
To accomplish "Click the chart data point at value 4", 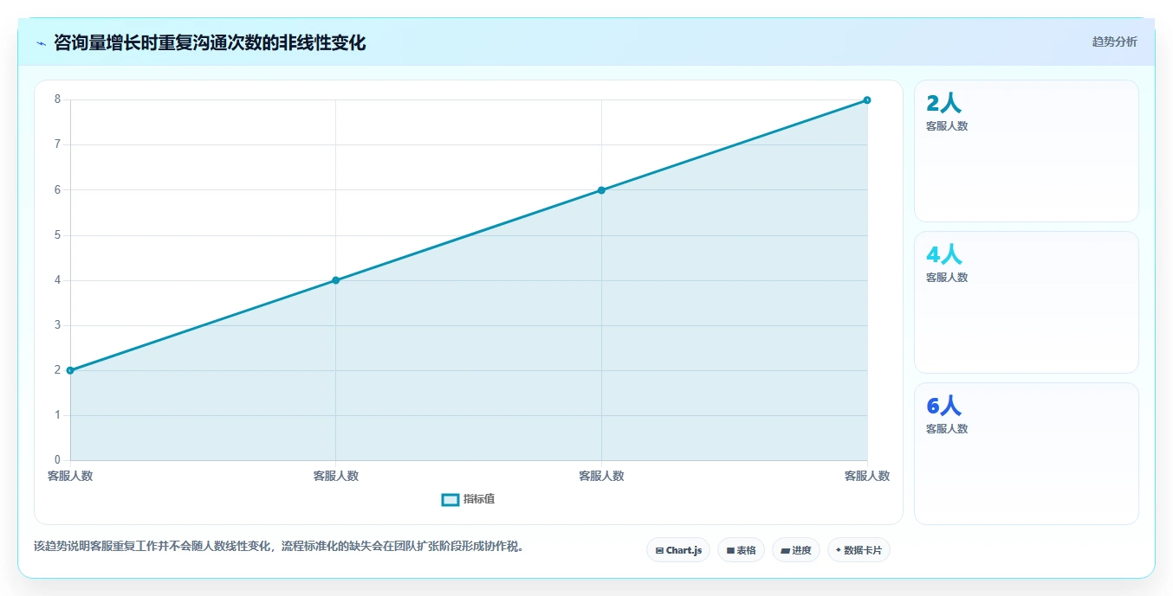I will tap(335, 280).
